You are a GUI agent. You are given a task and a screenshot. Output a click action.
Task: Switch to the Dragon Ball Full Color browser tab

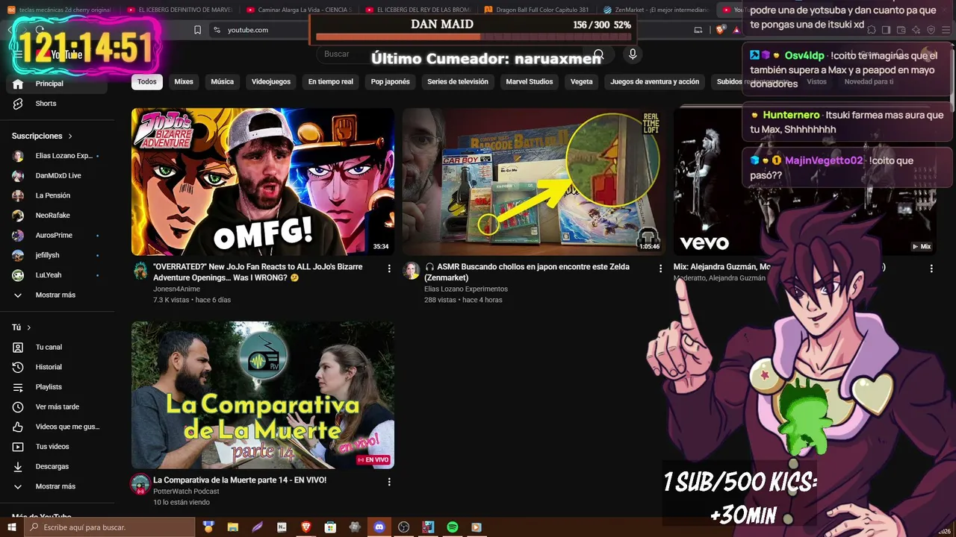(537, 10)
